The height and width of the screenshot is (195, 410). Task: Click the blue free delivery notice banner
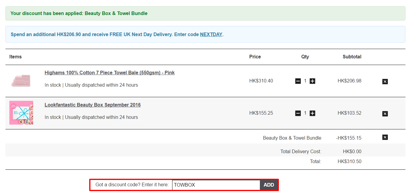click(205, 34)
